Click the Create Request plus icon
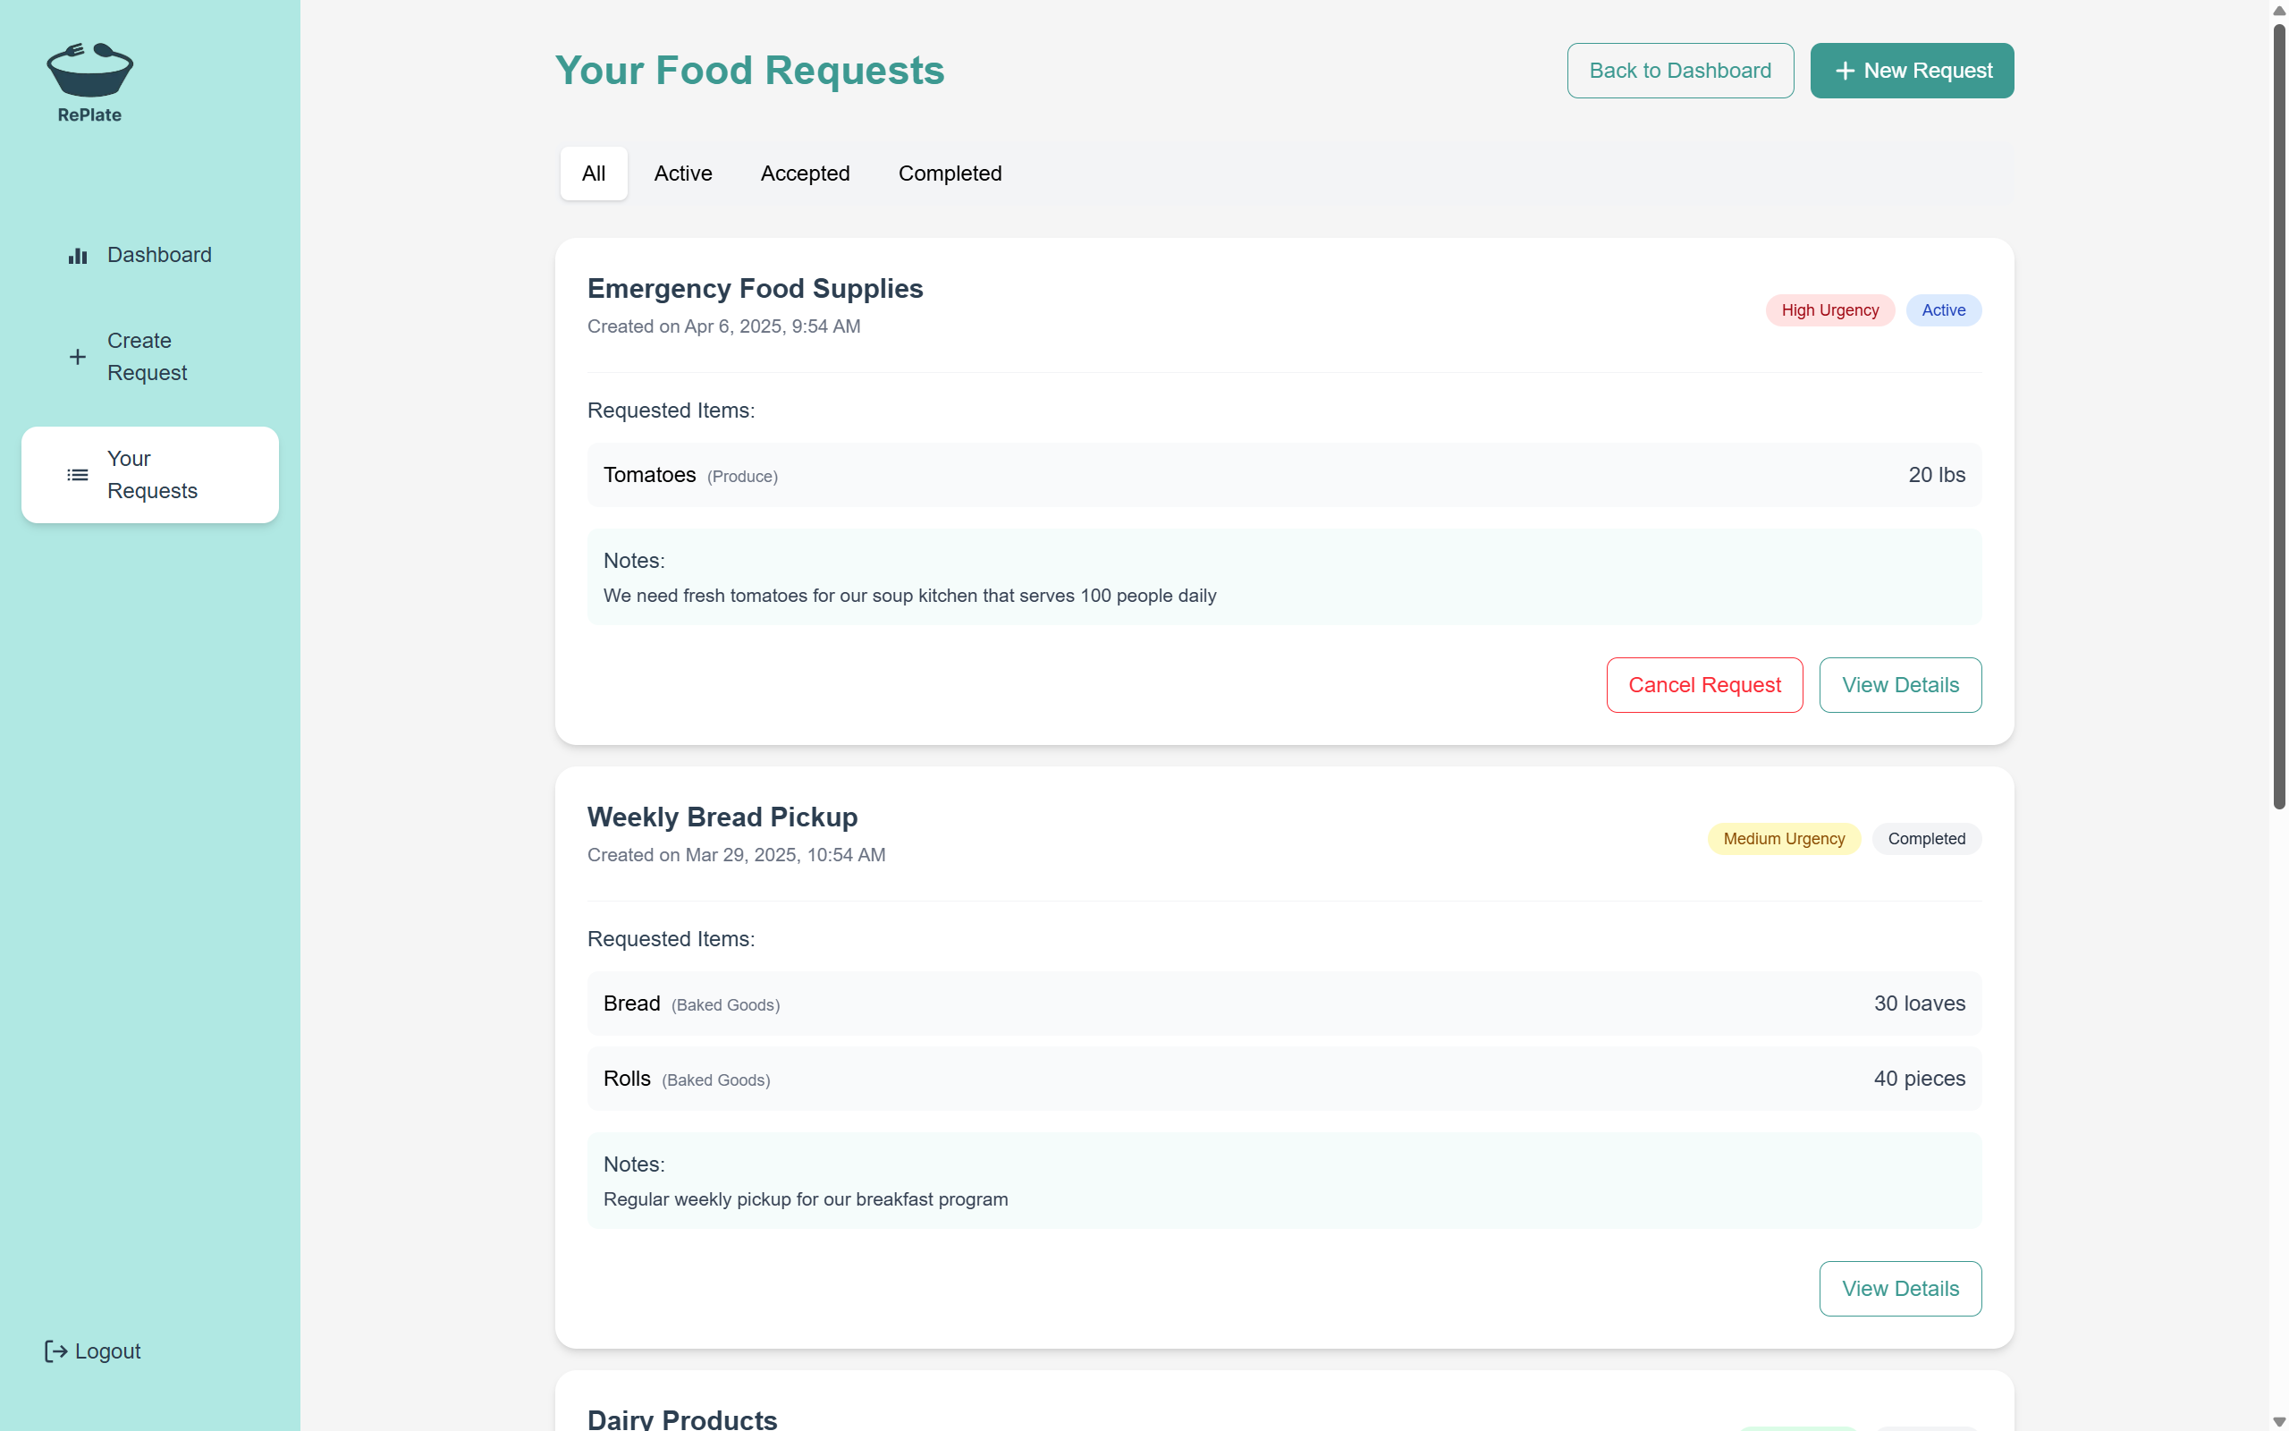Viewport: 2289px width, 1431px height. (x=78, y=357)
